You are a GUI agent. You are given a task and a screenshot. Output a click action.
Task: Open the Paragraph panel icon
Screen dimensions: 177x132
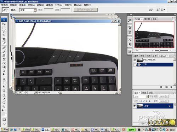pos(130,44)
